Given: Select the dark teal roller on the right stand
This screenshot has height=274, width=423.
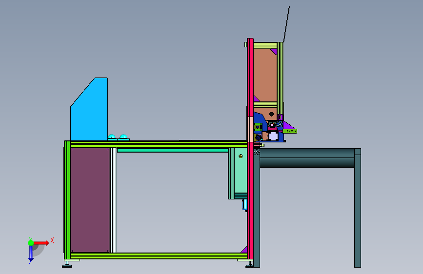Looking at the screenshot, I should coord(307,158).
